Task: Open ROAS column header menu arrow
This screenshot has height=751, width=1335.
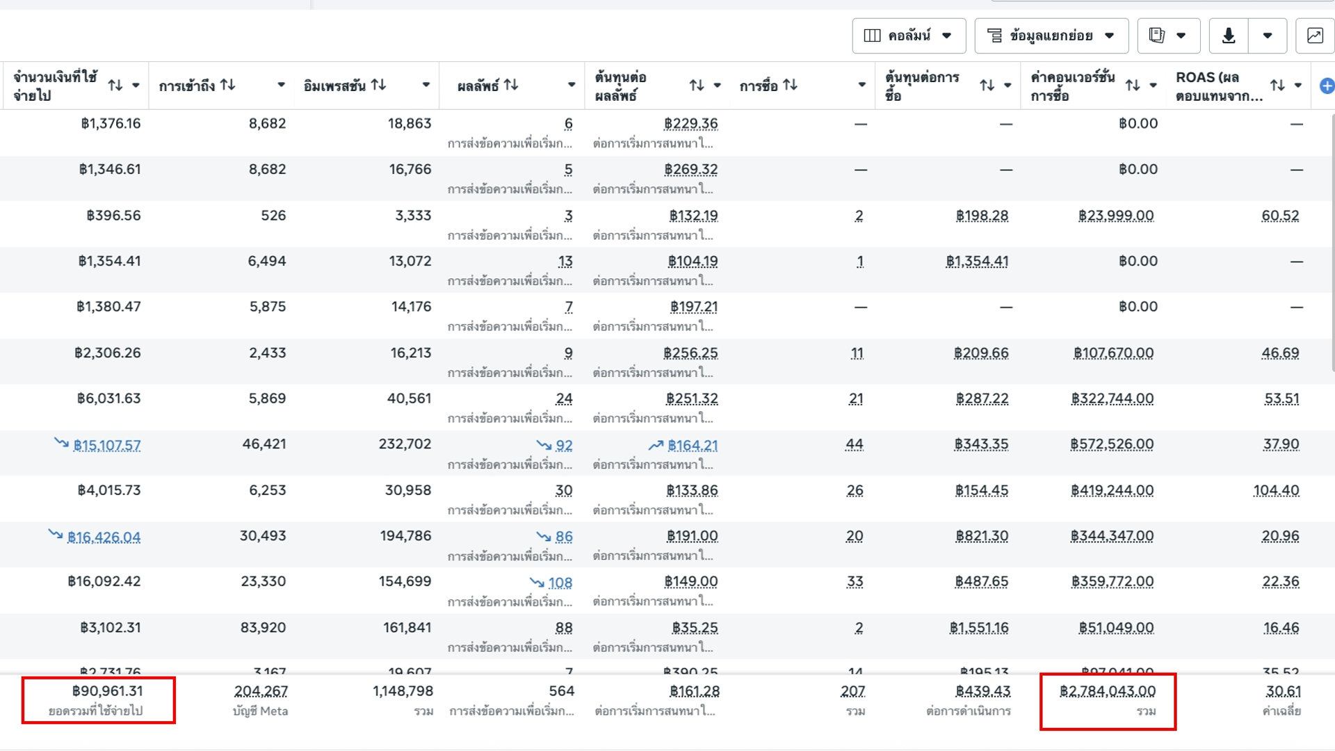Action: click(1297, 86)
